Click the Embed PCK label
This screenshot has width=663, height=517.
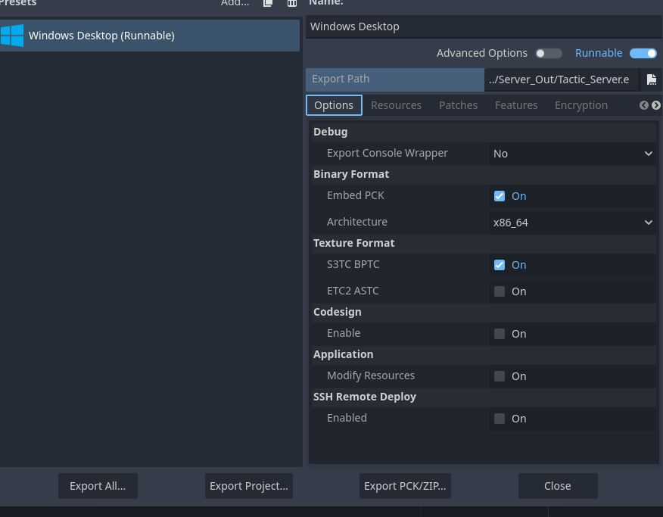pos(355,195)
